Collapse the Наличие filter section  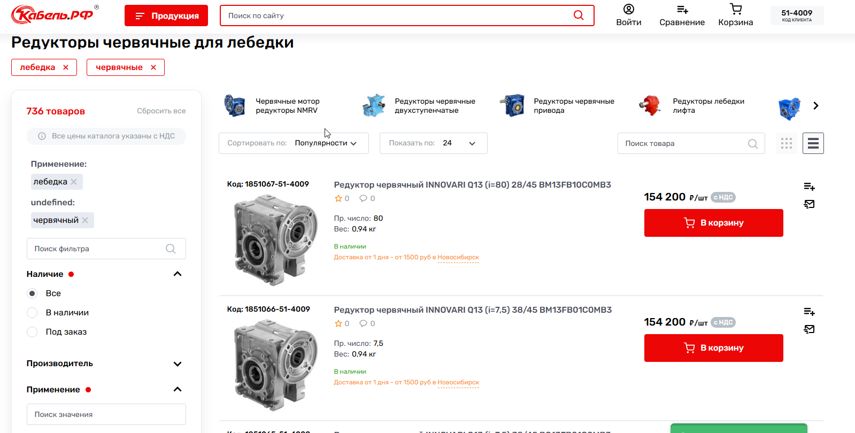click(178, 274)
